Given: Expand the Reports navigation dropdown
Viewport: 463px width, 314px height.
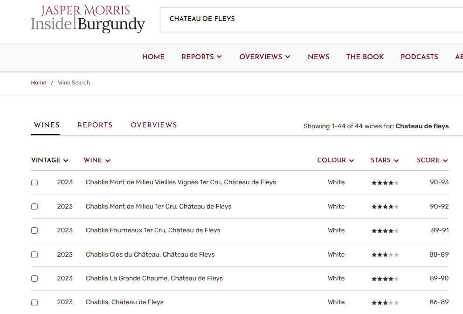Looking at the screenshot, I should point(201,57).
